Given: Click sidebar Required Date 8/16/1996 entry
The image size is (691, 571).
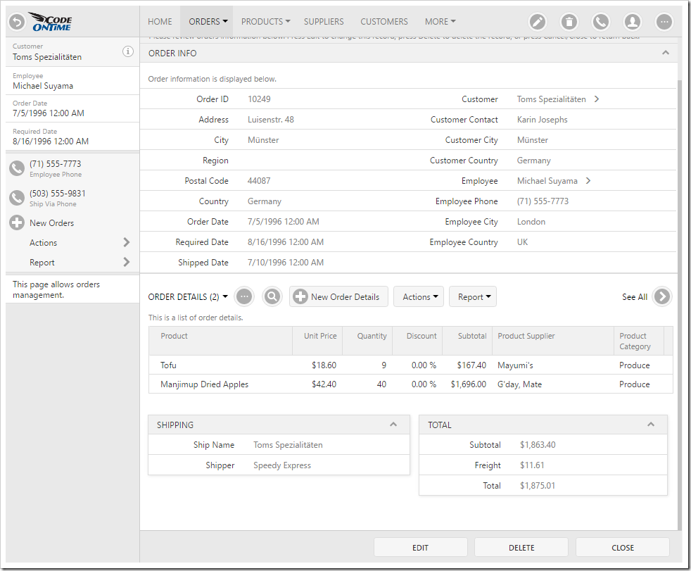Looking at the screenshot, I should point(72,137).
